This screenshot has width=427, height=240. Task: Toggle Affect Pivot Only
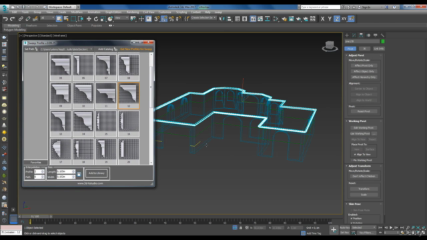[364, 65]
